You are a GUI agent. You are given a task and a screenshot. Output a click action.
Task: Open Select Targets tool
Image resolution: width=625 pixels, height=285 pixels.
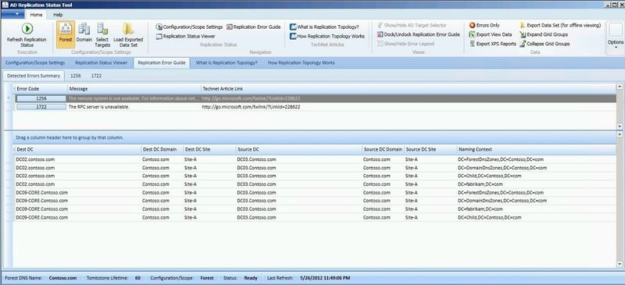(x=102, y=35)
